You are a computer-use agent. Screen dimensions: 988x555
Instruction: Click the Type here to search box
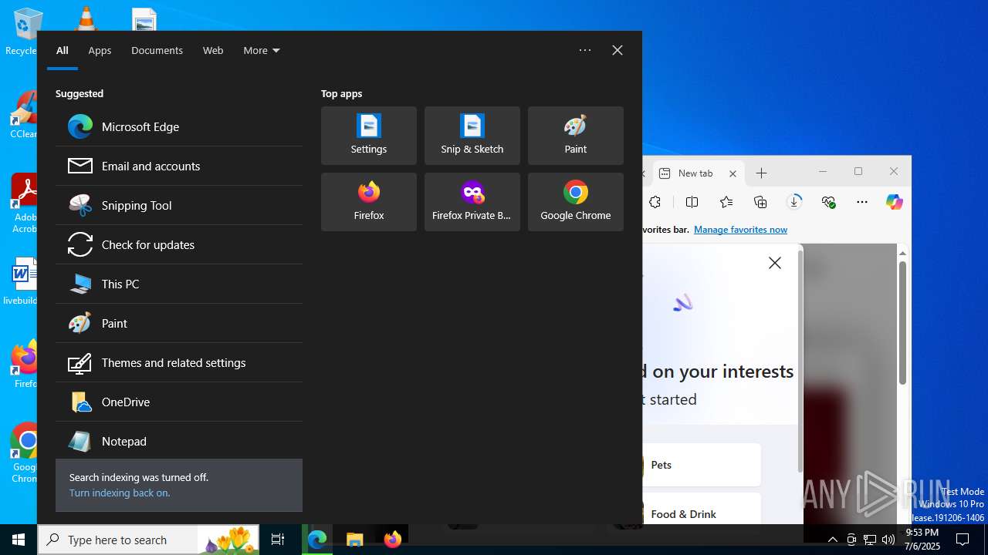coord(148,540)
